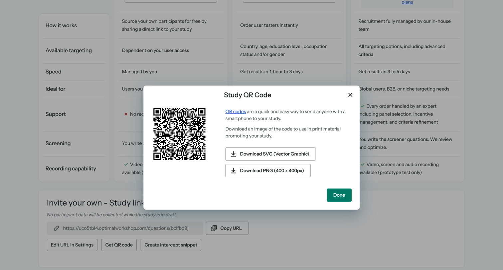The width and height of the screenshot is (503, 270).
Task: Click the 'Support' row label
Action: [x=56, y=114]
